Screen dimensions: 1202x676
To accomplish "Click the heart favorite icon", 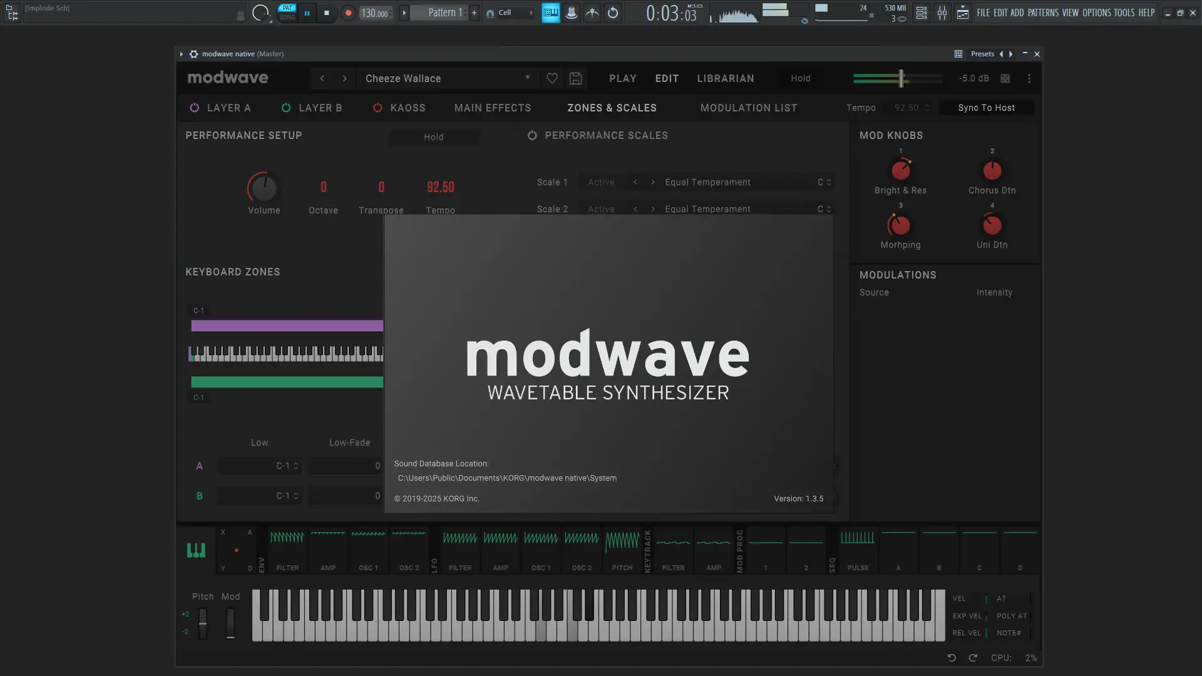I will tap(552, 78).
